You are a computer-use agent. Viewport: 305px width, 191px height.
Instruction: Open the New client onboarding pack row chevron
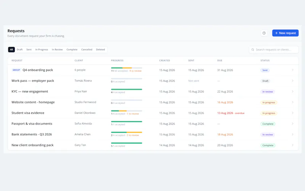tap(292, 145)
